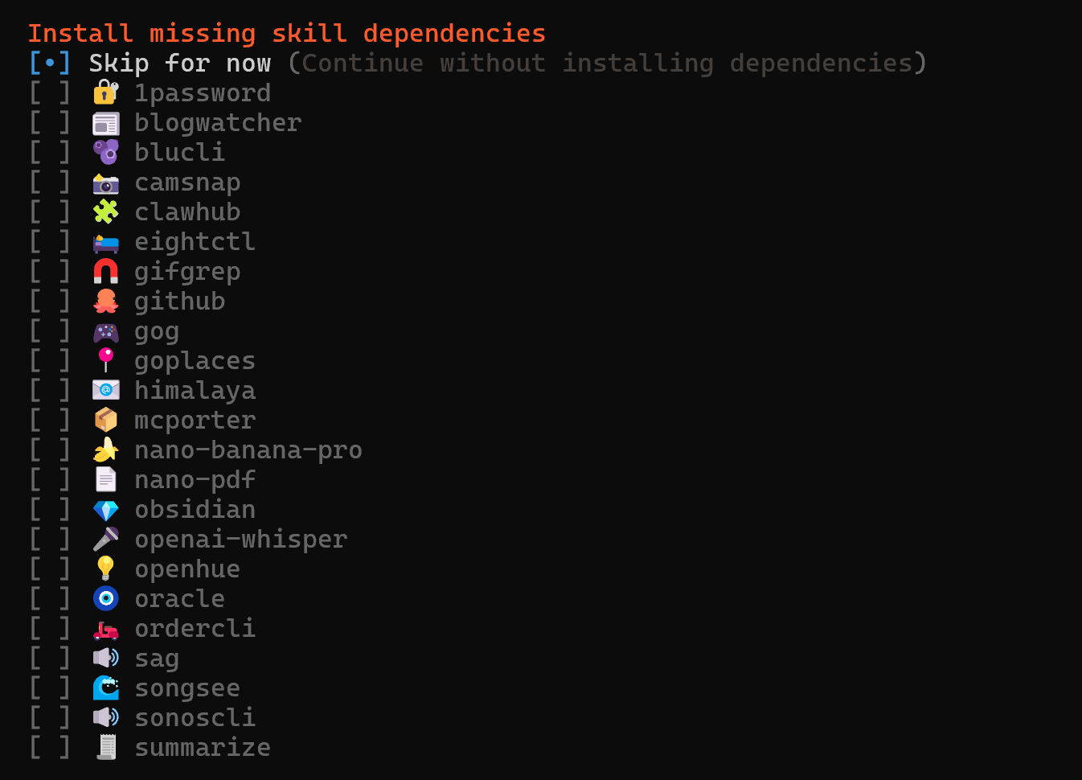Image resolution: width=1082 pixels, height=780 pixels.
Task: Click the camsnap camera icon
Action: tap(105, 183)
